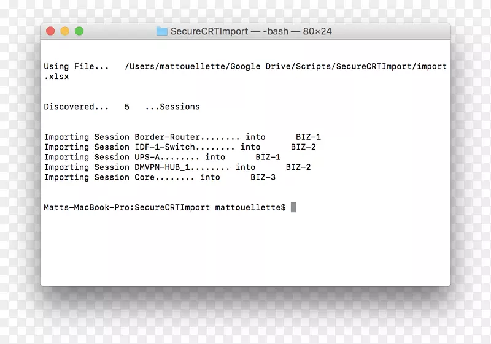Minimize the window using yellow button

point(65,31)
